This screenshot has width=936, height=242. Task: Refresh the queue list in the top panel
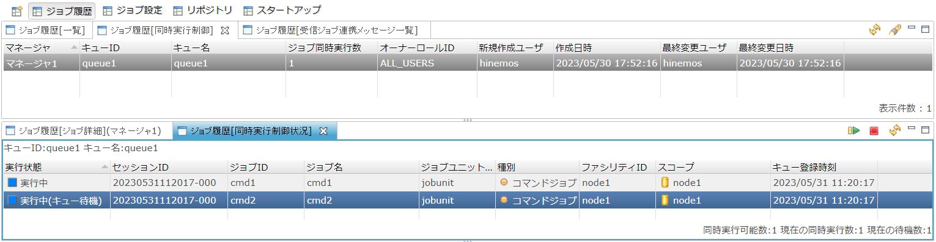(x=875, y=29)
